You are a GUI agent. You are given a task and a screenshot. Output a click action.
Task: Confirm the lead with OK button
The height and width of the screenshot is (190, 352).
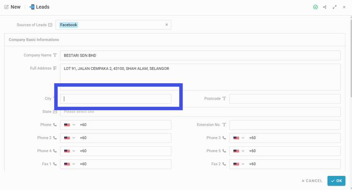coord(336,181)
